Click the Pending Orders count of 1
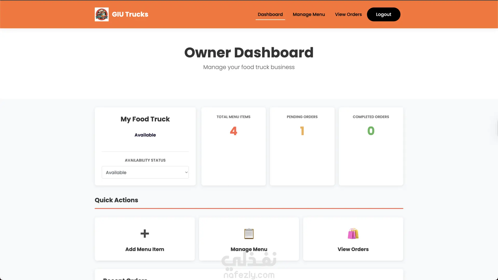This screenshot has height=280, width=498. [302, 131]
